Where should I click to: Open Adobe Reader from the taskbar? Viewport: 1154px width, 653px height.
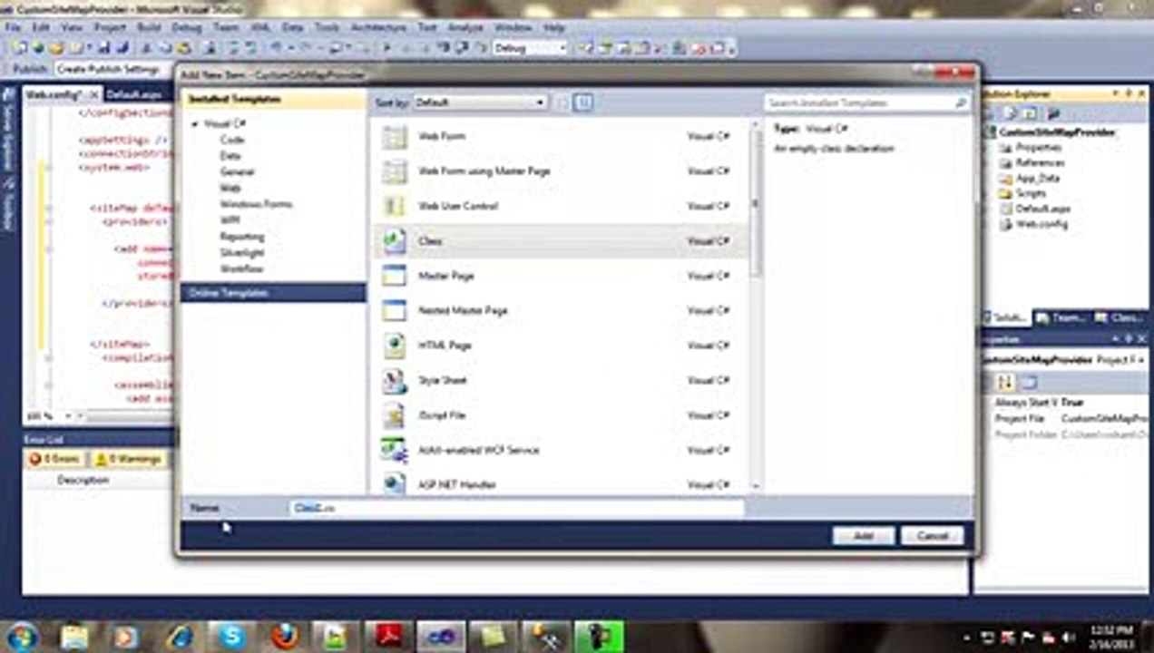click(390, 636)
